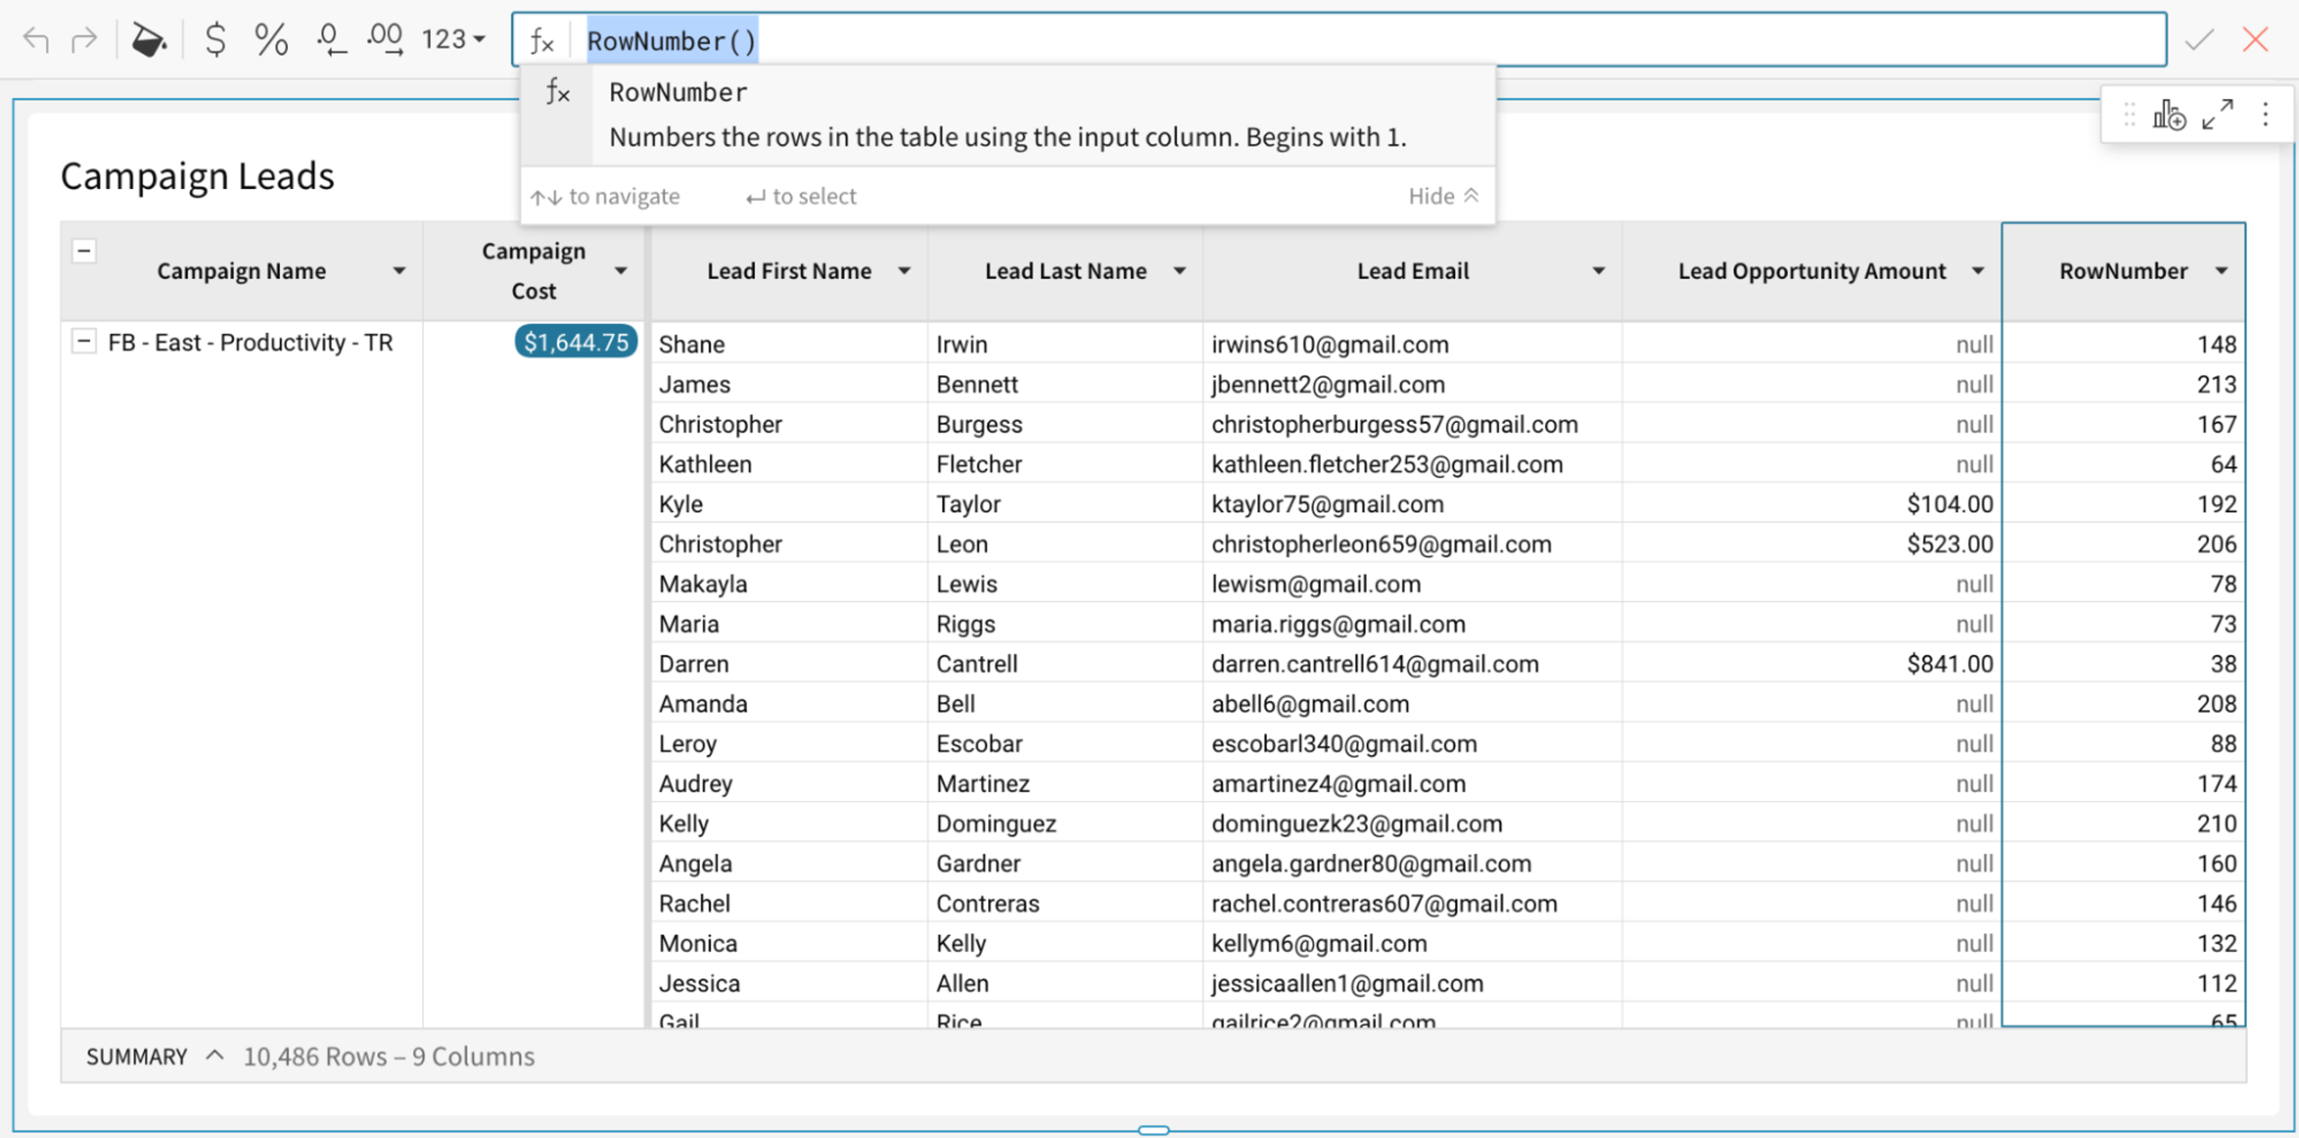Apply currency dollar format
Image resolution: width=2299 pixels, height=1138 pixels.
(x=215, y=40)
